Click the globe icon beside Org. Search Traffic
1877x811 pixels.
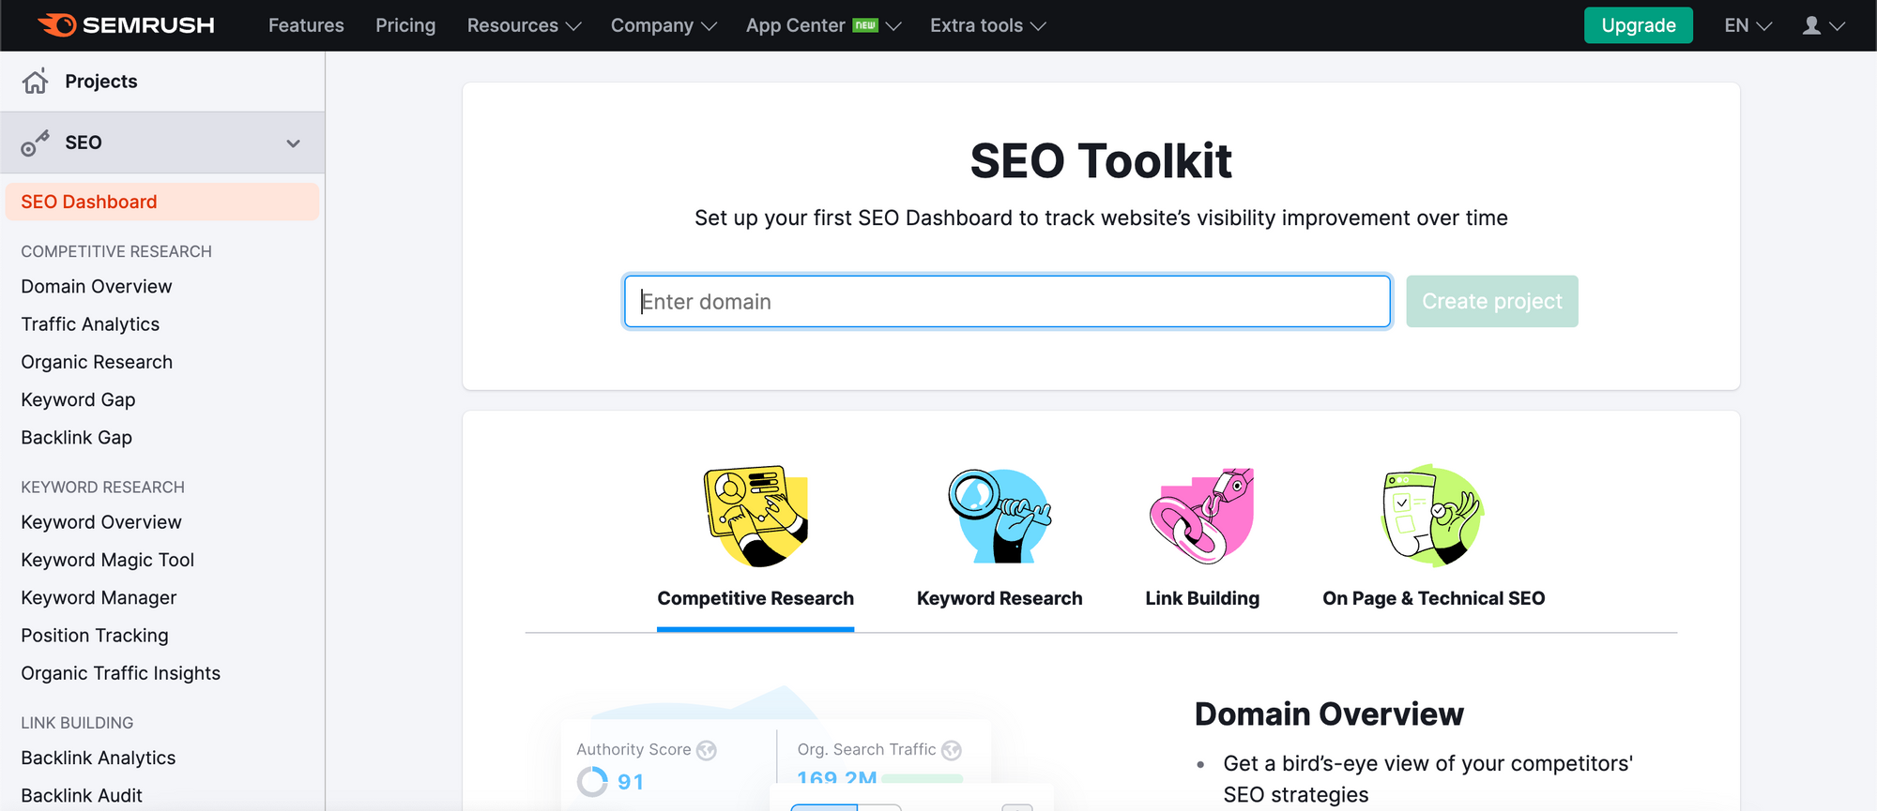[952, 750]
